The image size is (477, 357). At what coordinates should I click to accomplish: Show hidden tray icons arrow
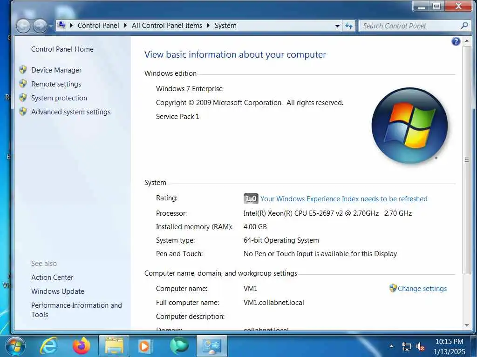391,346
